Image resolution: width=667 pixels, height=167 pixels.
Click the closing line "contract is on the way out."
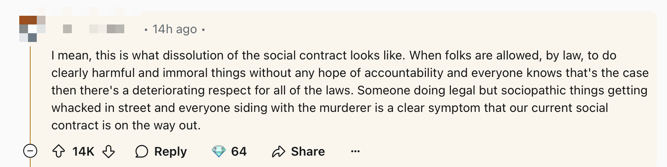point(126,125)
